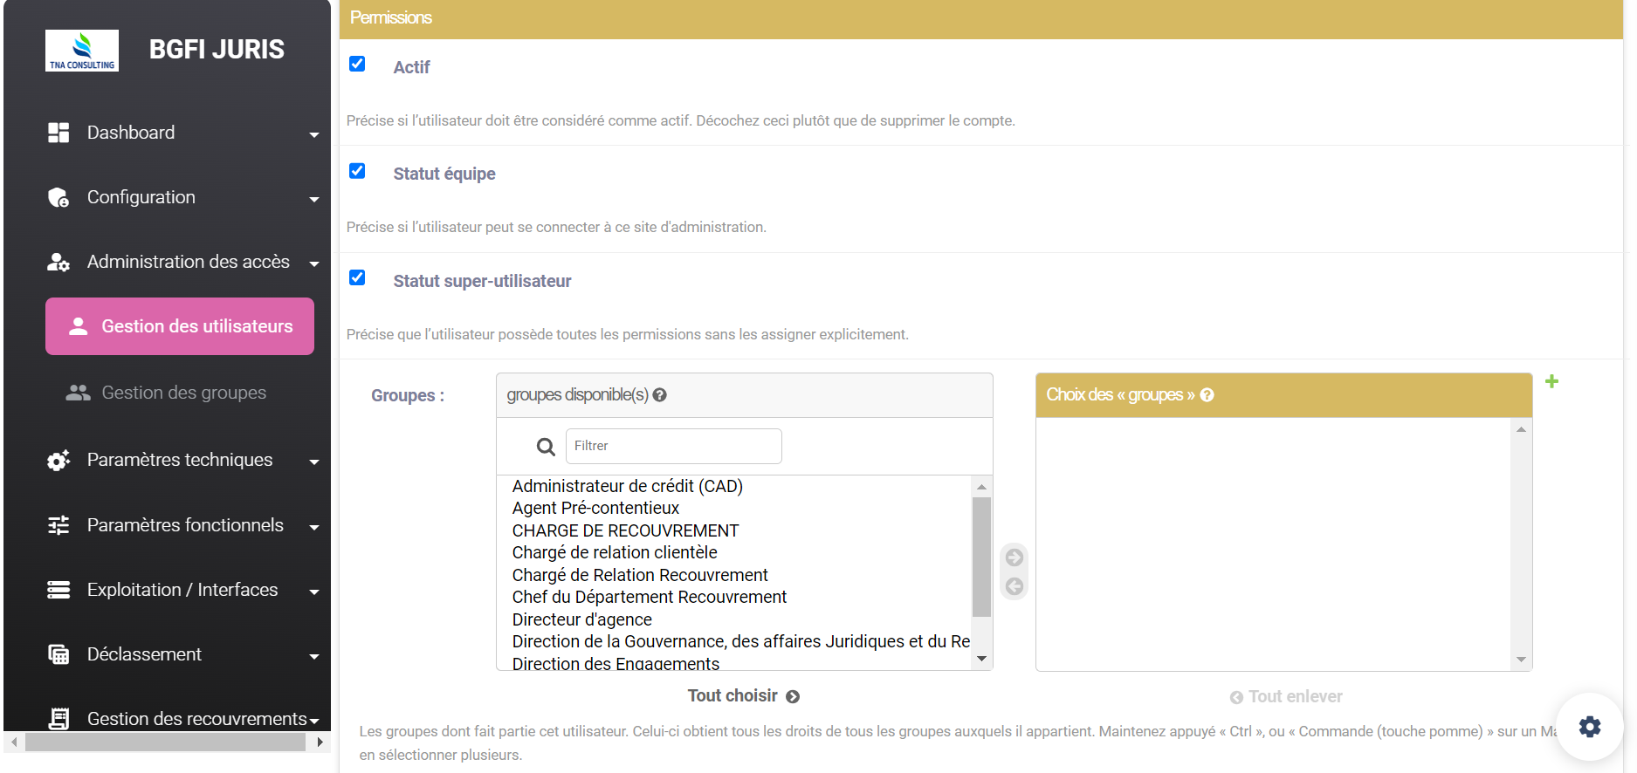Viewport: 1637px width, 773px height.
Task: Select Gestion des utilisateurs in sidebar
Action: [x=180, y=326]
